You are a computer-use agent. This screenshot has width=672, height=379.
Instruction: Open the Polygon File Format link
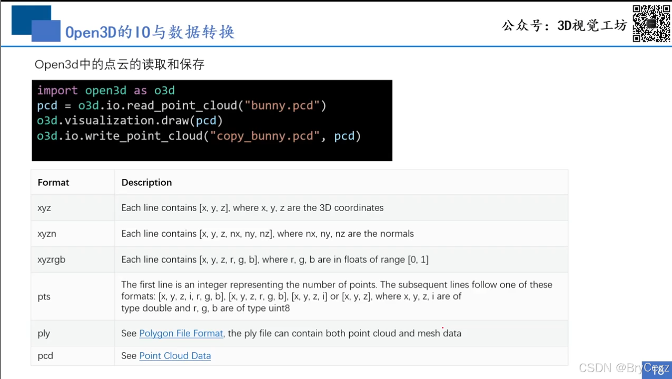181,333
